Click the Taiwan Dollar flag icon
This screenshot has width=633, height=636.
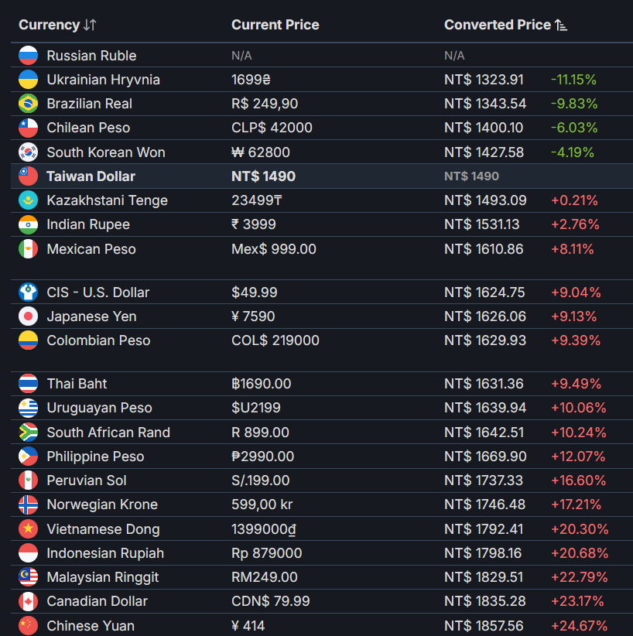click(29, 176)
